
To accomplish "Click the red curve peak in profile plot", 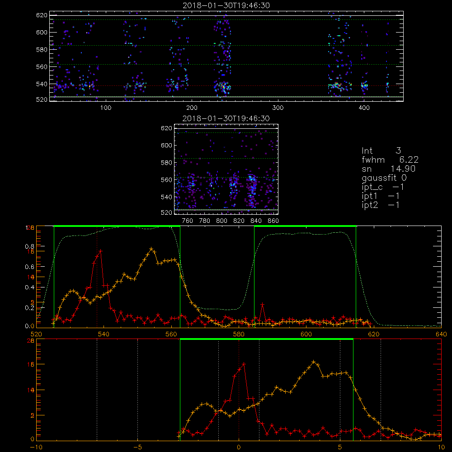I will 100,251.
